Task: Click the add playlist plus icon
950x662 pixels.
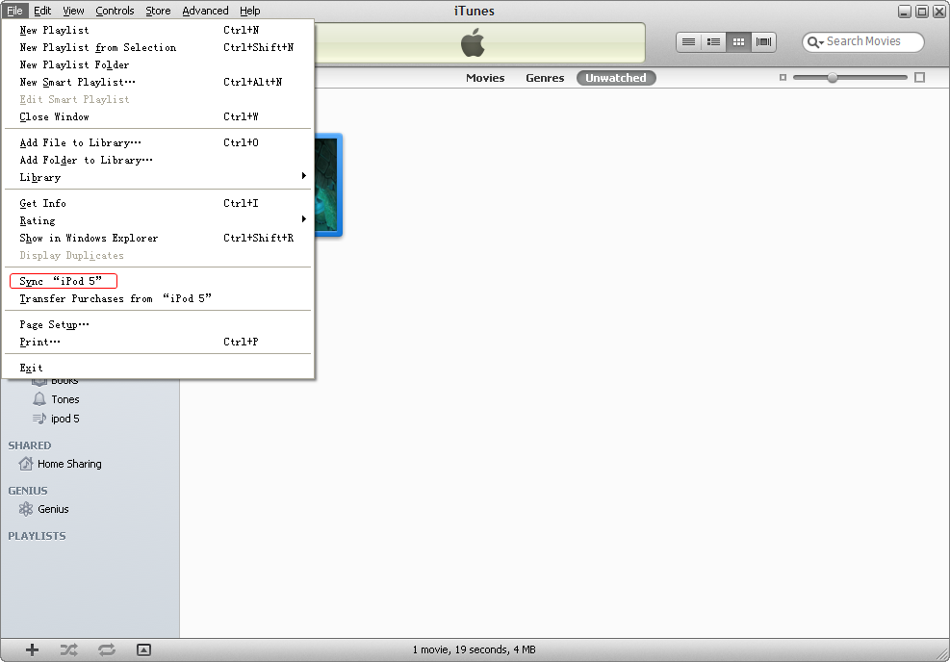Action: [32, 649]
